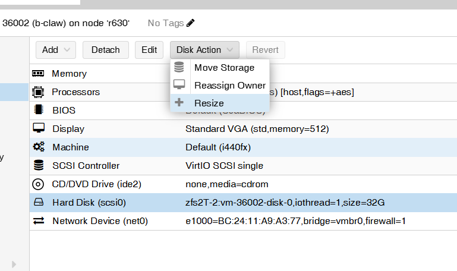Select the Network Device (net0) row
Image resolution: width=457 pixels, height=271 pixels.
pyautogui.click(x=100, y=221)
